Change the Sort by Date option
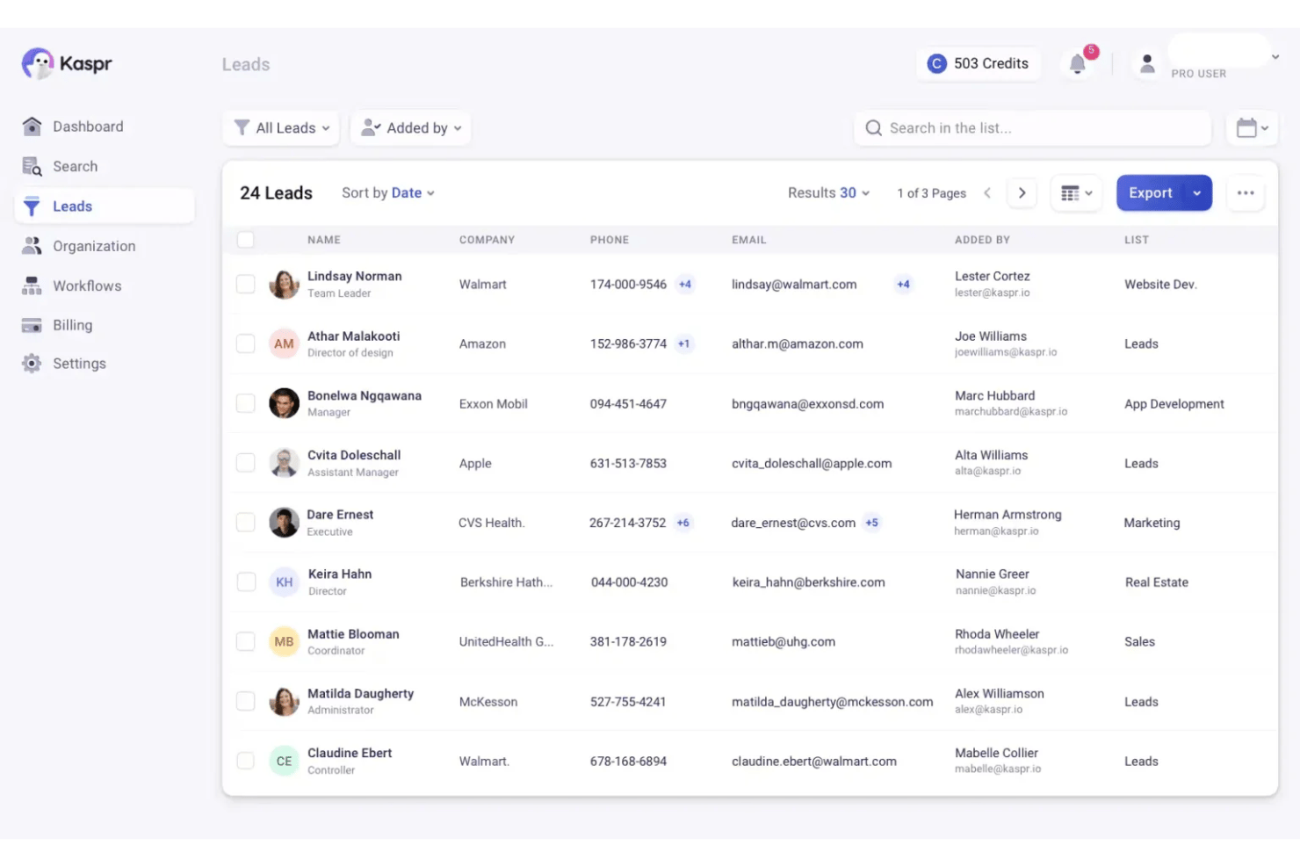This screenshot has width=1300, height=867. 388,193
